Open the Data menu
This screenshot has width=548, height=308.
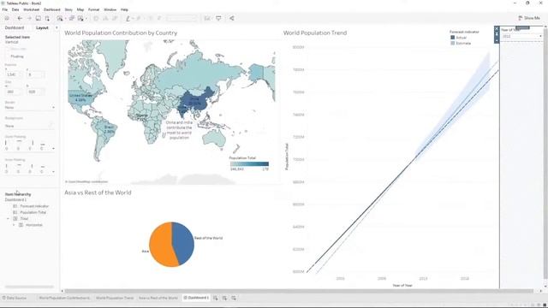(15, 9)
